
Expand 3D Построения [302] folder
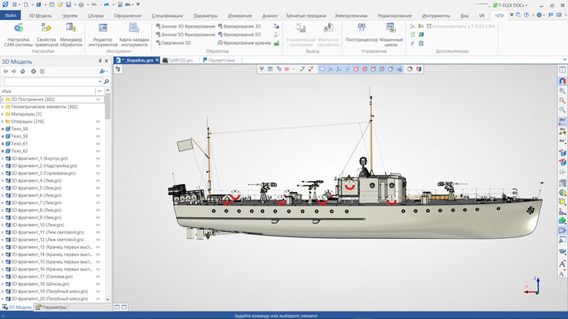click(2, 99)
